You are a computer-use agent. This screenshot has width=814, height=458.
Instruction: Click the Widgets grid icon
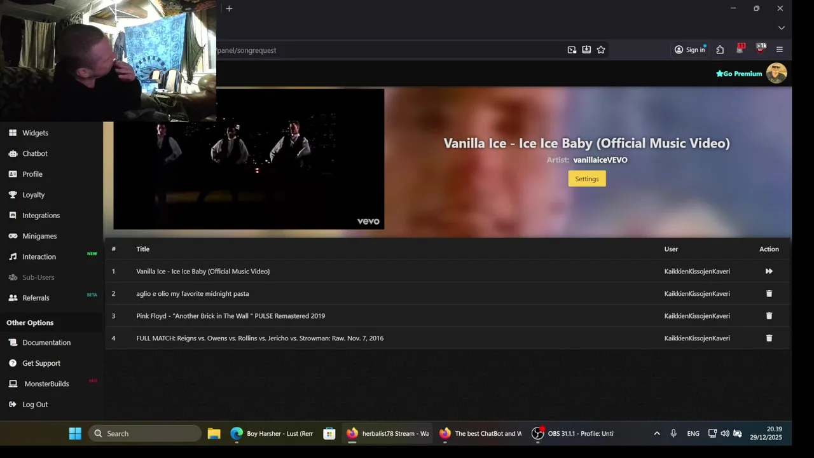pyautogui.click(x=13, y=133)
